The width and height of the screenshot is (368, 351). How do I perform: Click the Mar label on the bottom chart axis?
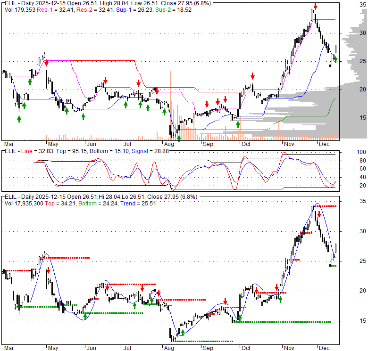[x=9, y=348]
